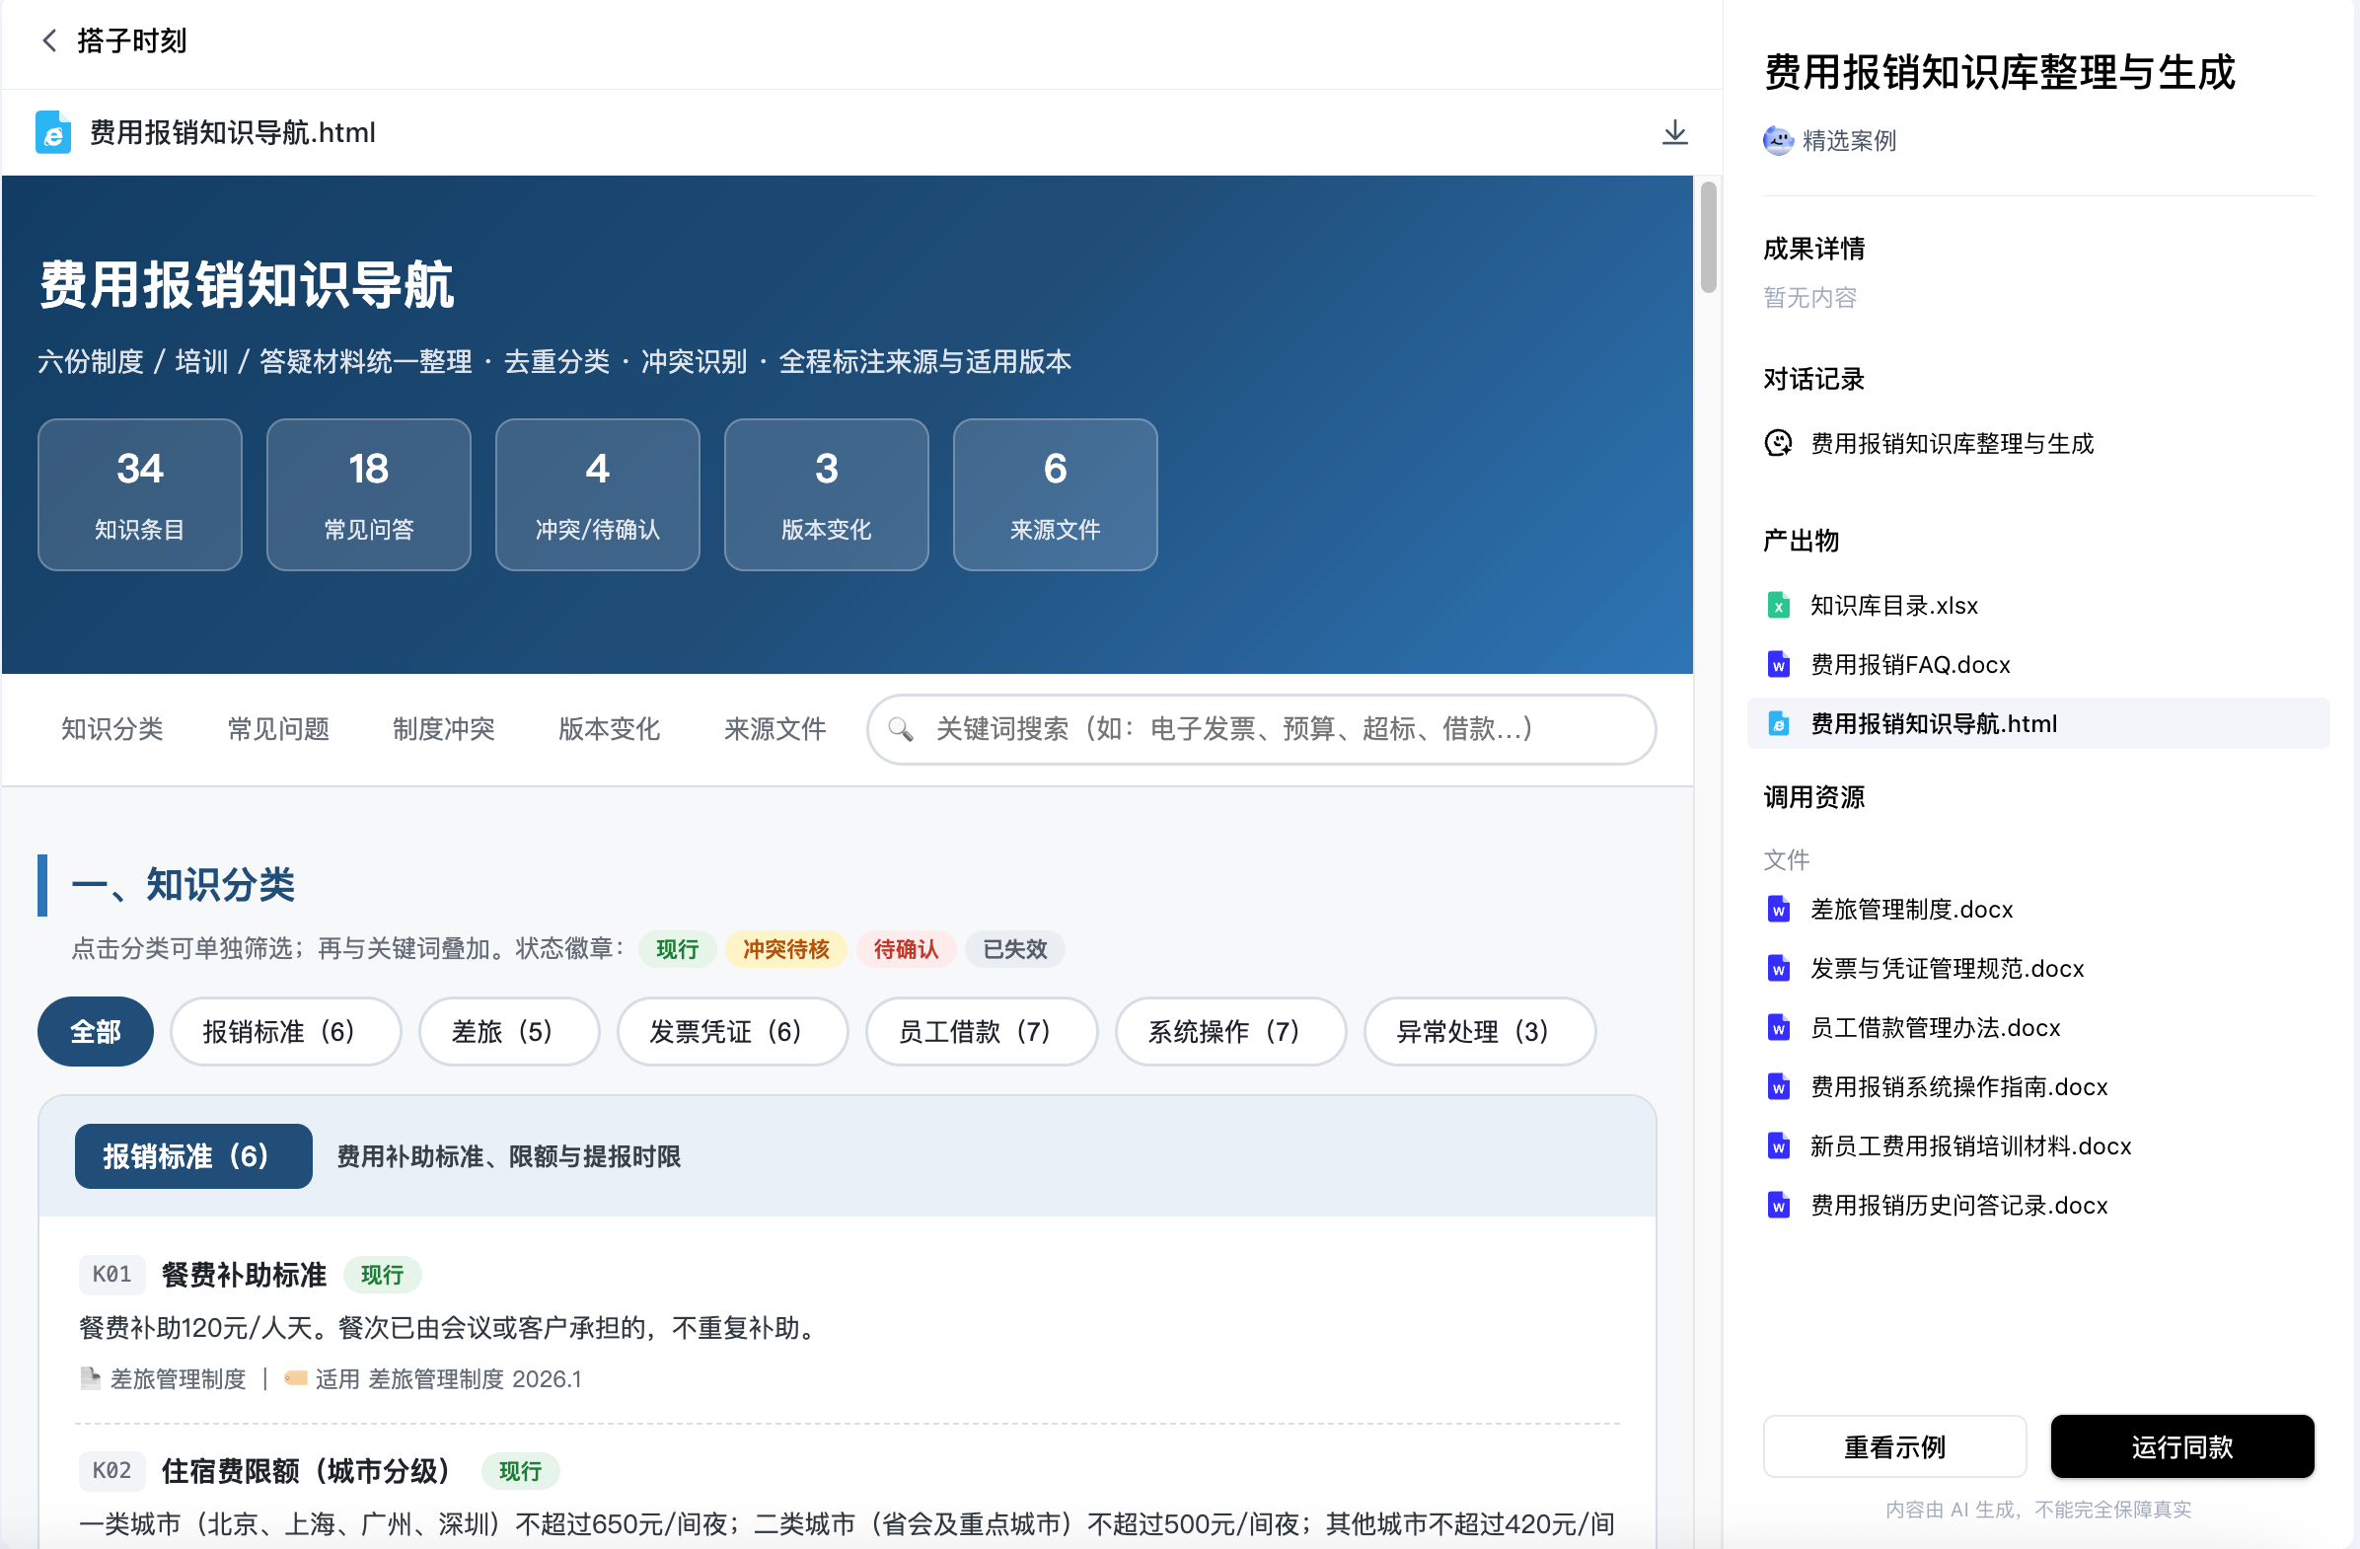Click the Word icon for 新员工费用报销培训材料.docx
The width and height of the screenshot is (2360, 1549).
pos(1779,1146)
